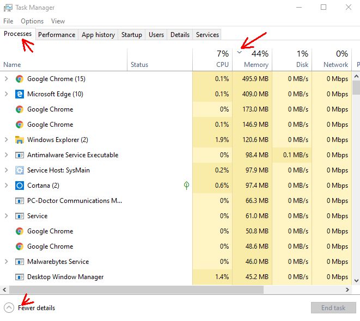The width and height of the screenshot is (360, 321).
Task: Sort by the Disk column header
Action: 292,60
